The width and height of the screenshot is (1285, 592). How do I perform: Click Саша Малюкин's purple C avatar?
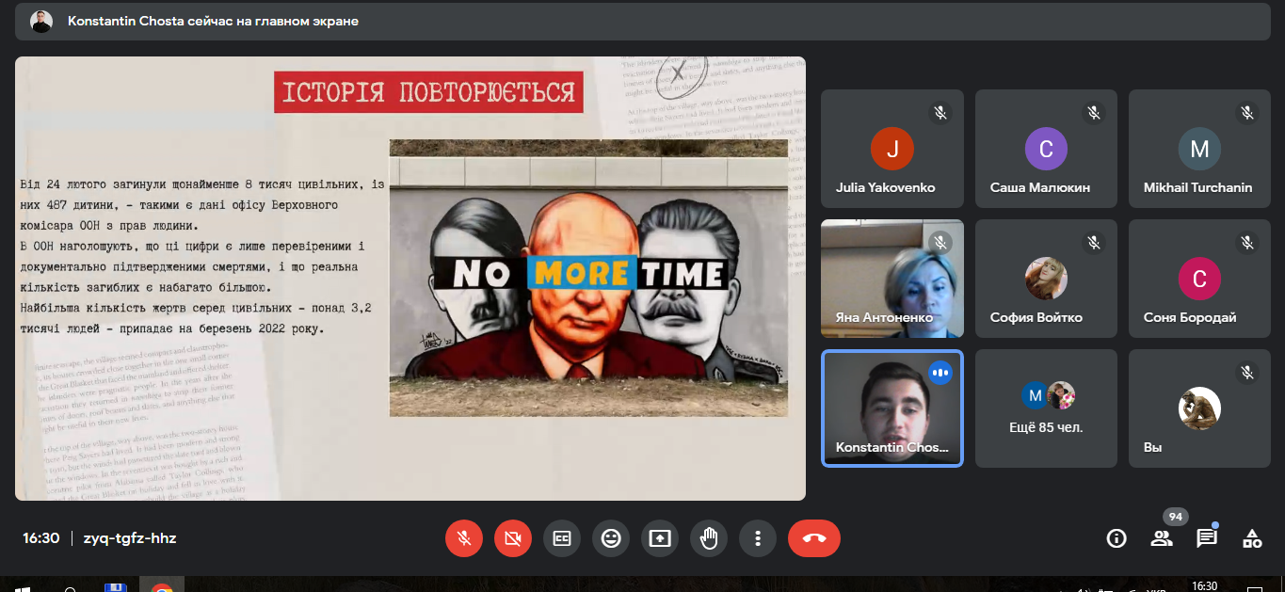point(1046,149)
